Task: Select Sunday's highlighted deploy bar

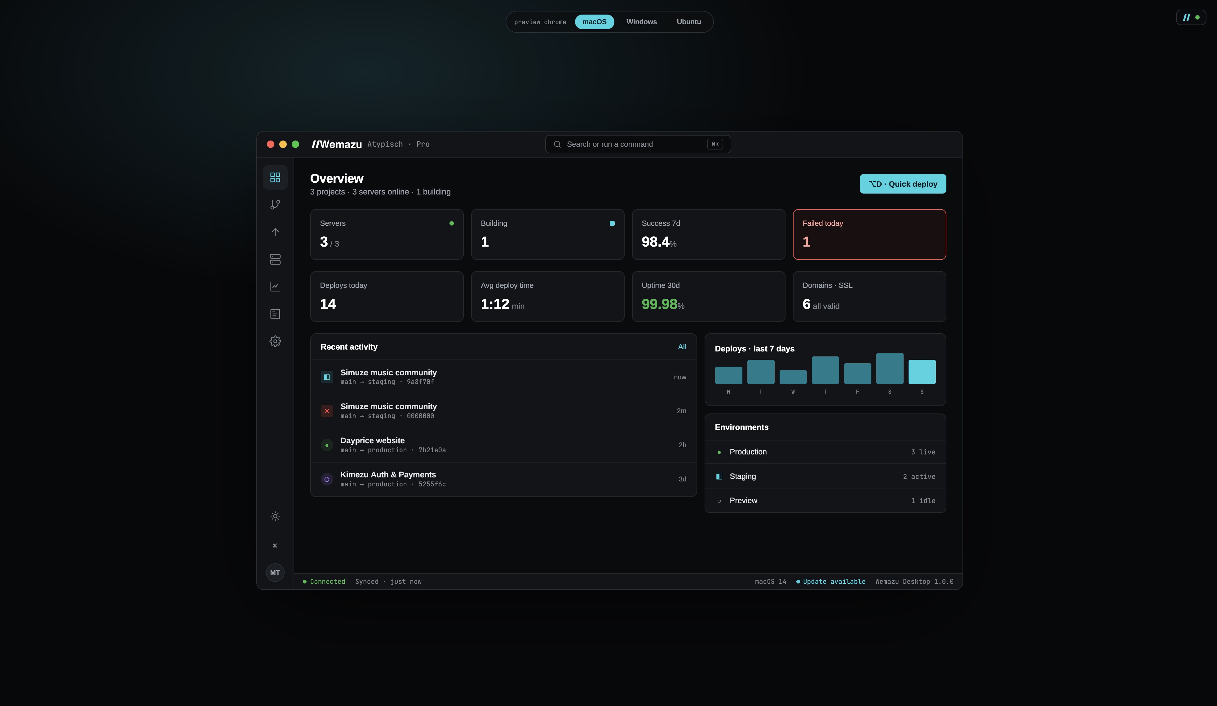Action: tap(922, 372)
